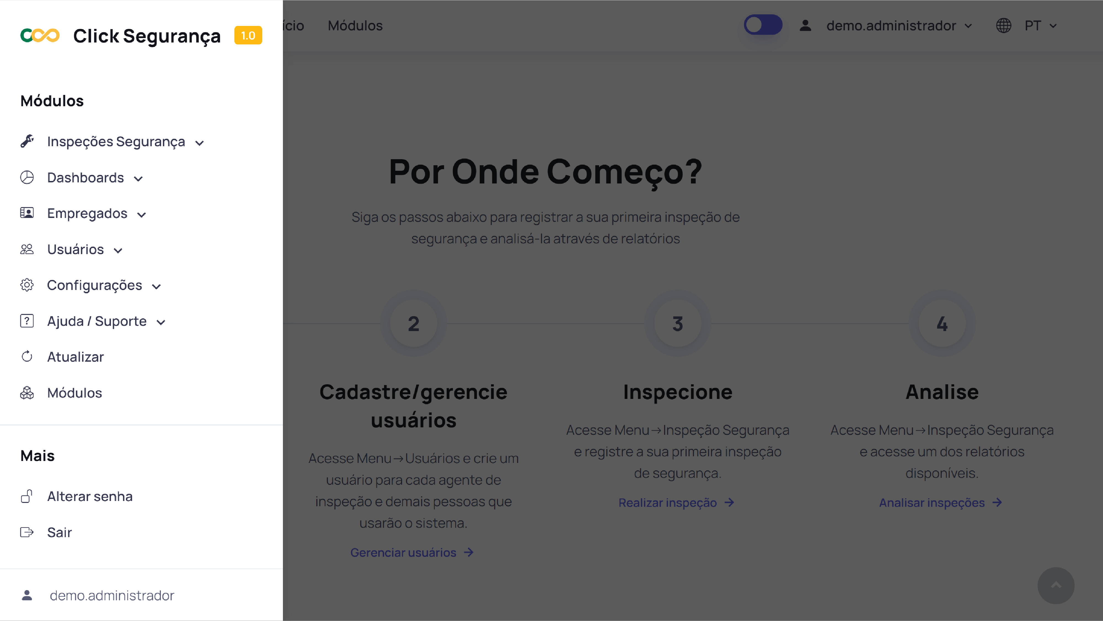Image resolution: width=1103 pixels, height=621 pixels.
Task: Click the Empregados ID card icon
Action: click(x=27, y=213)
